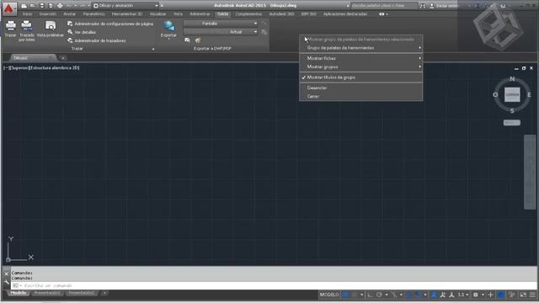Click the Administrador de trazadores icon
Viewport: 539px width, 303px height.
click(x=70, y=40)
